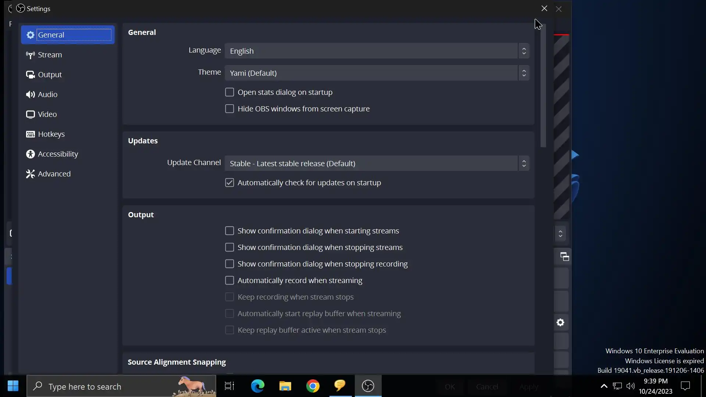Image resolution: width=706 pixels, height=397 pixels.
Task: Click the Output settings icon in sidebar
Action: point(30,75)
